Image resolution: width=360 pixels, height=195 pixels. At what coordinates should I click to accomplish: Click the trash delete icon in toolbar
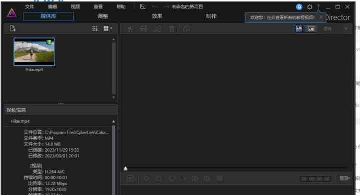point(172,29)
